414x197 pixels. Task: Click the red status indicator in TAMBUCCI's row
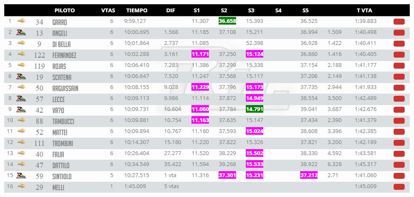[399, 121]
